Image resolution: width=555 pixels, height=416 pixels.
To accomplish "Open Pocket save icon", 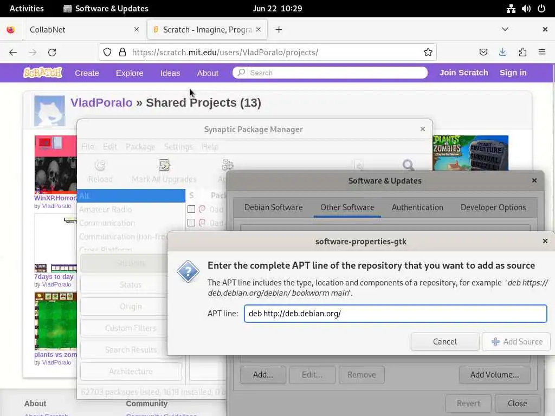I will tap(483, 53).
